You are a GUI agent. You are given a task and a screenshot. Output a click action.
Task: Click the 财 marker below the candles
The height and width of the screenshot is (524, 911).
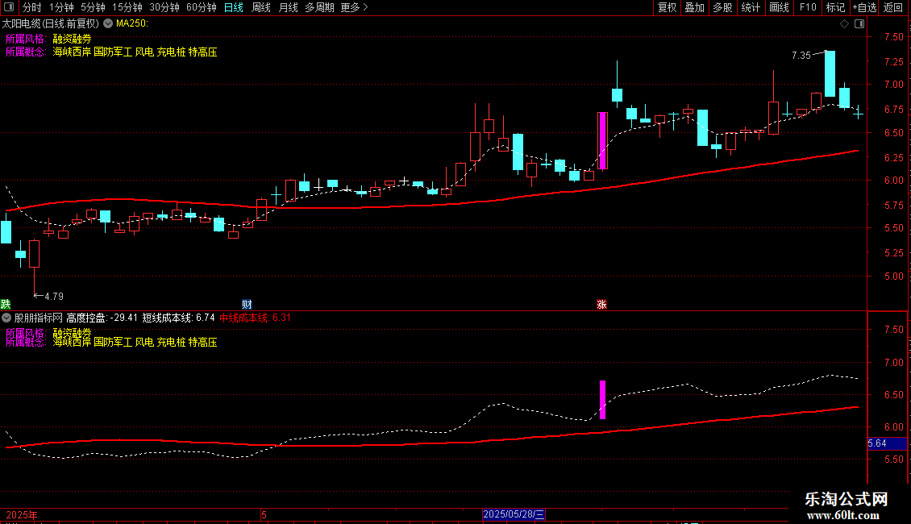[247, 305]
